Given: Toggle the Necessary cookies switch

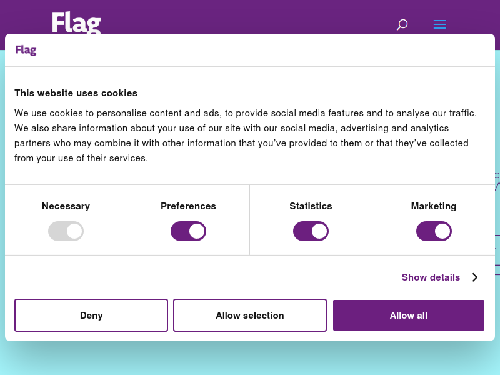Looking at the screenshot, I should (66, 231).
